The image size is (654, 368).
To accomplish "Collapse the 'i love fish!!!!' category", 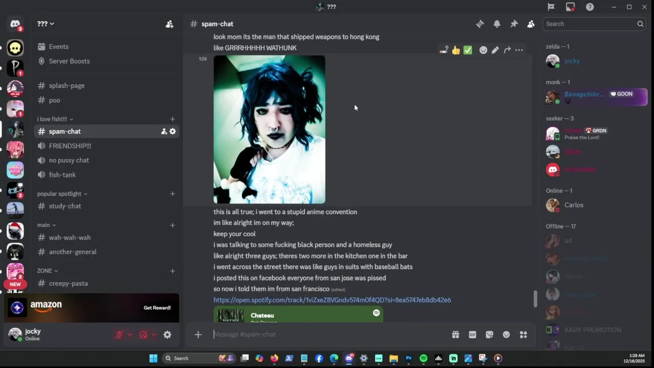I will [55, 119].
